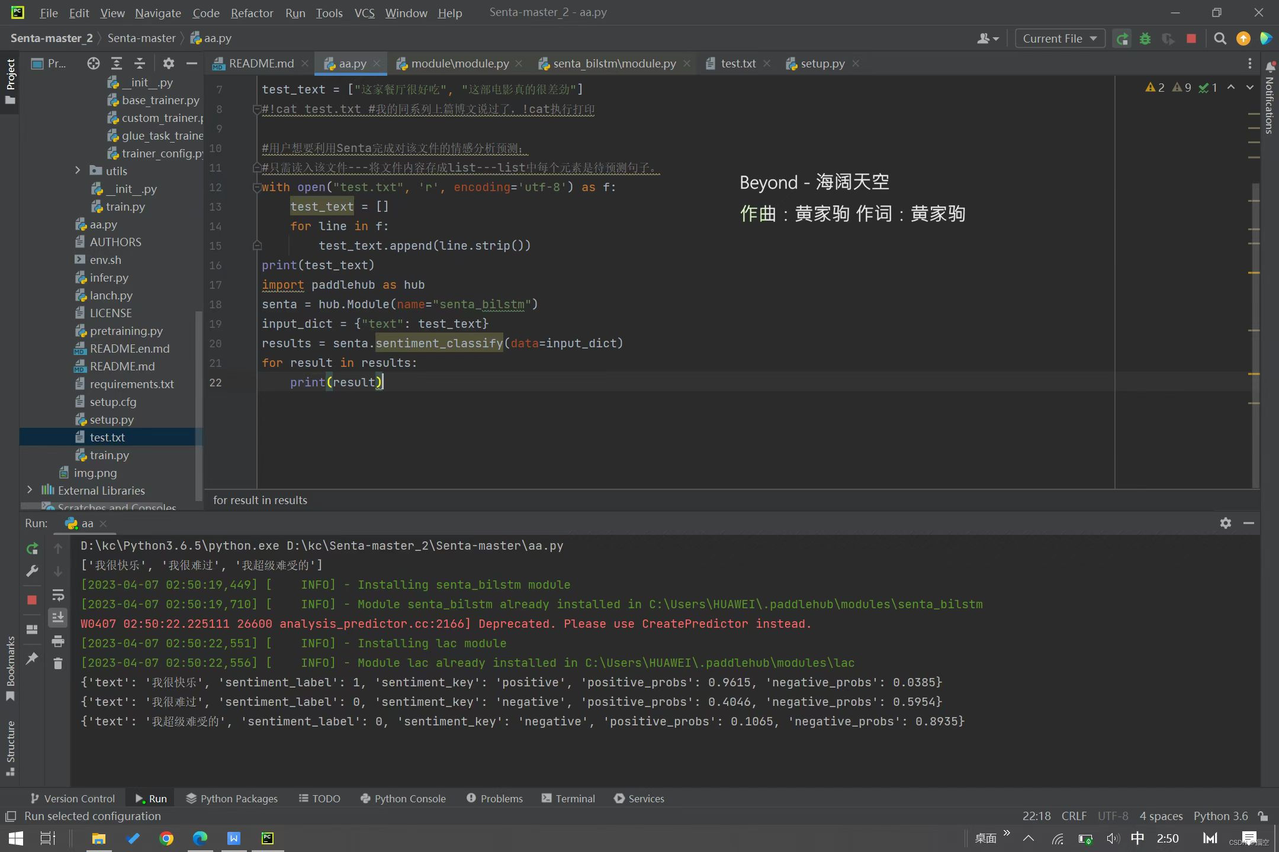Click the print icon in Run panel
This screenshot has width=1279, height=852.
(58, 641)
